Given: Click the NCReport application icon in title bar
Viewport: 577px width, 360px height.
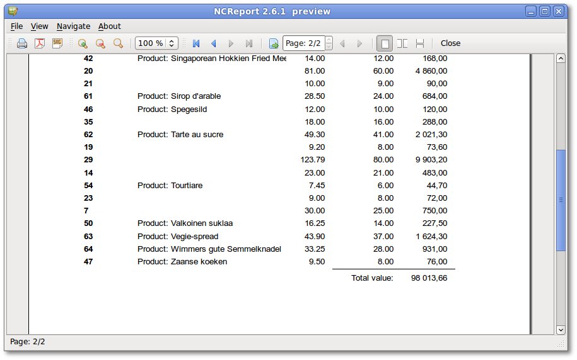Looking at the screenshot, I should (x=13, y=11).
